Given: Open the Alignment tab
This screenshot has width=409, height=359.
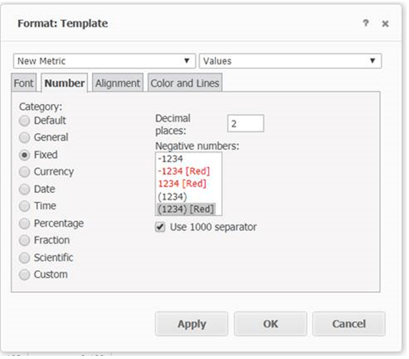Looking at the screenshot, I should coord(117,83).
